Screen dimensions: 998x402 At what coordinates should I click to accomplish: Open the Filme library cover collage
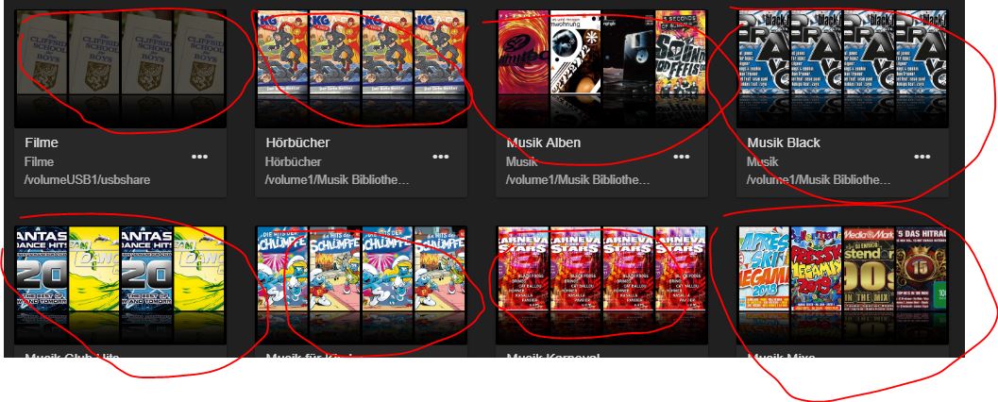[120, 69]
